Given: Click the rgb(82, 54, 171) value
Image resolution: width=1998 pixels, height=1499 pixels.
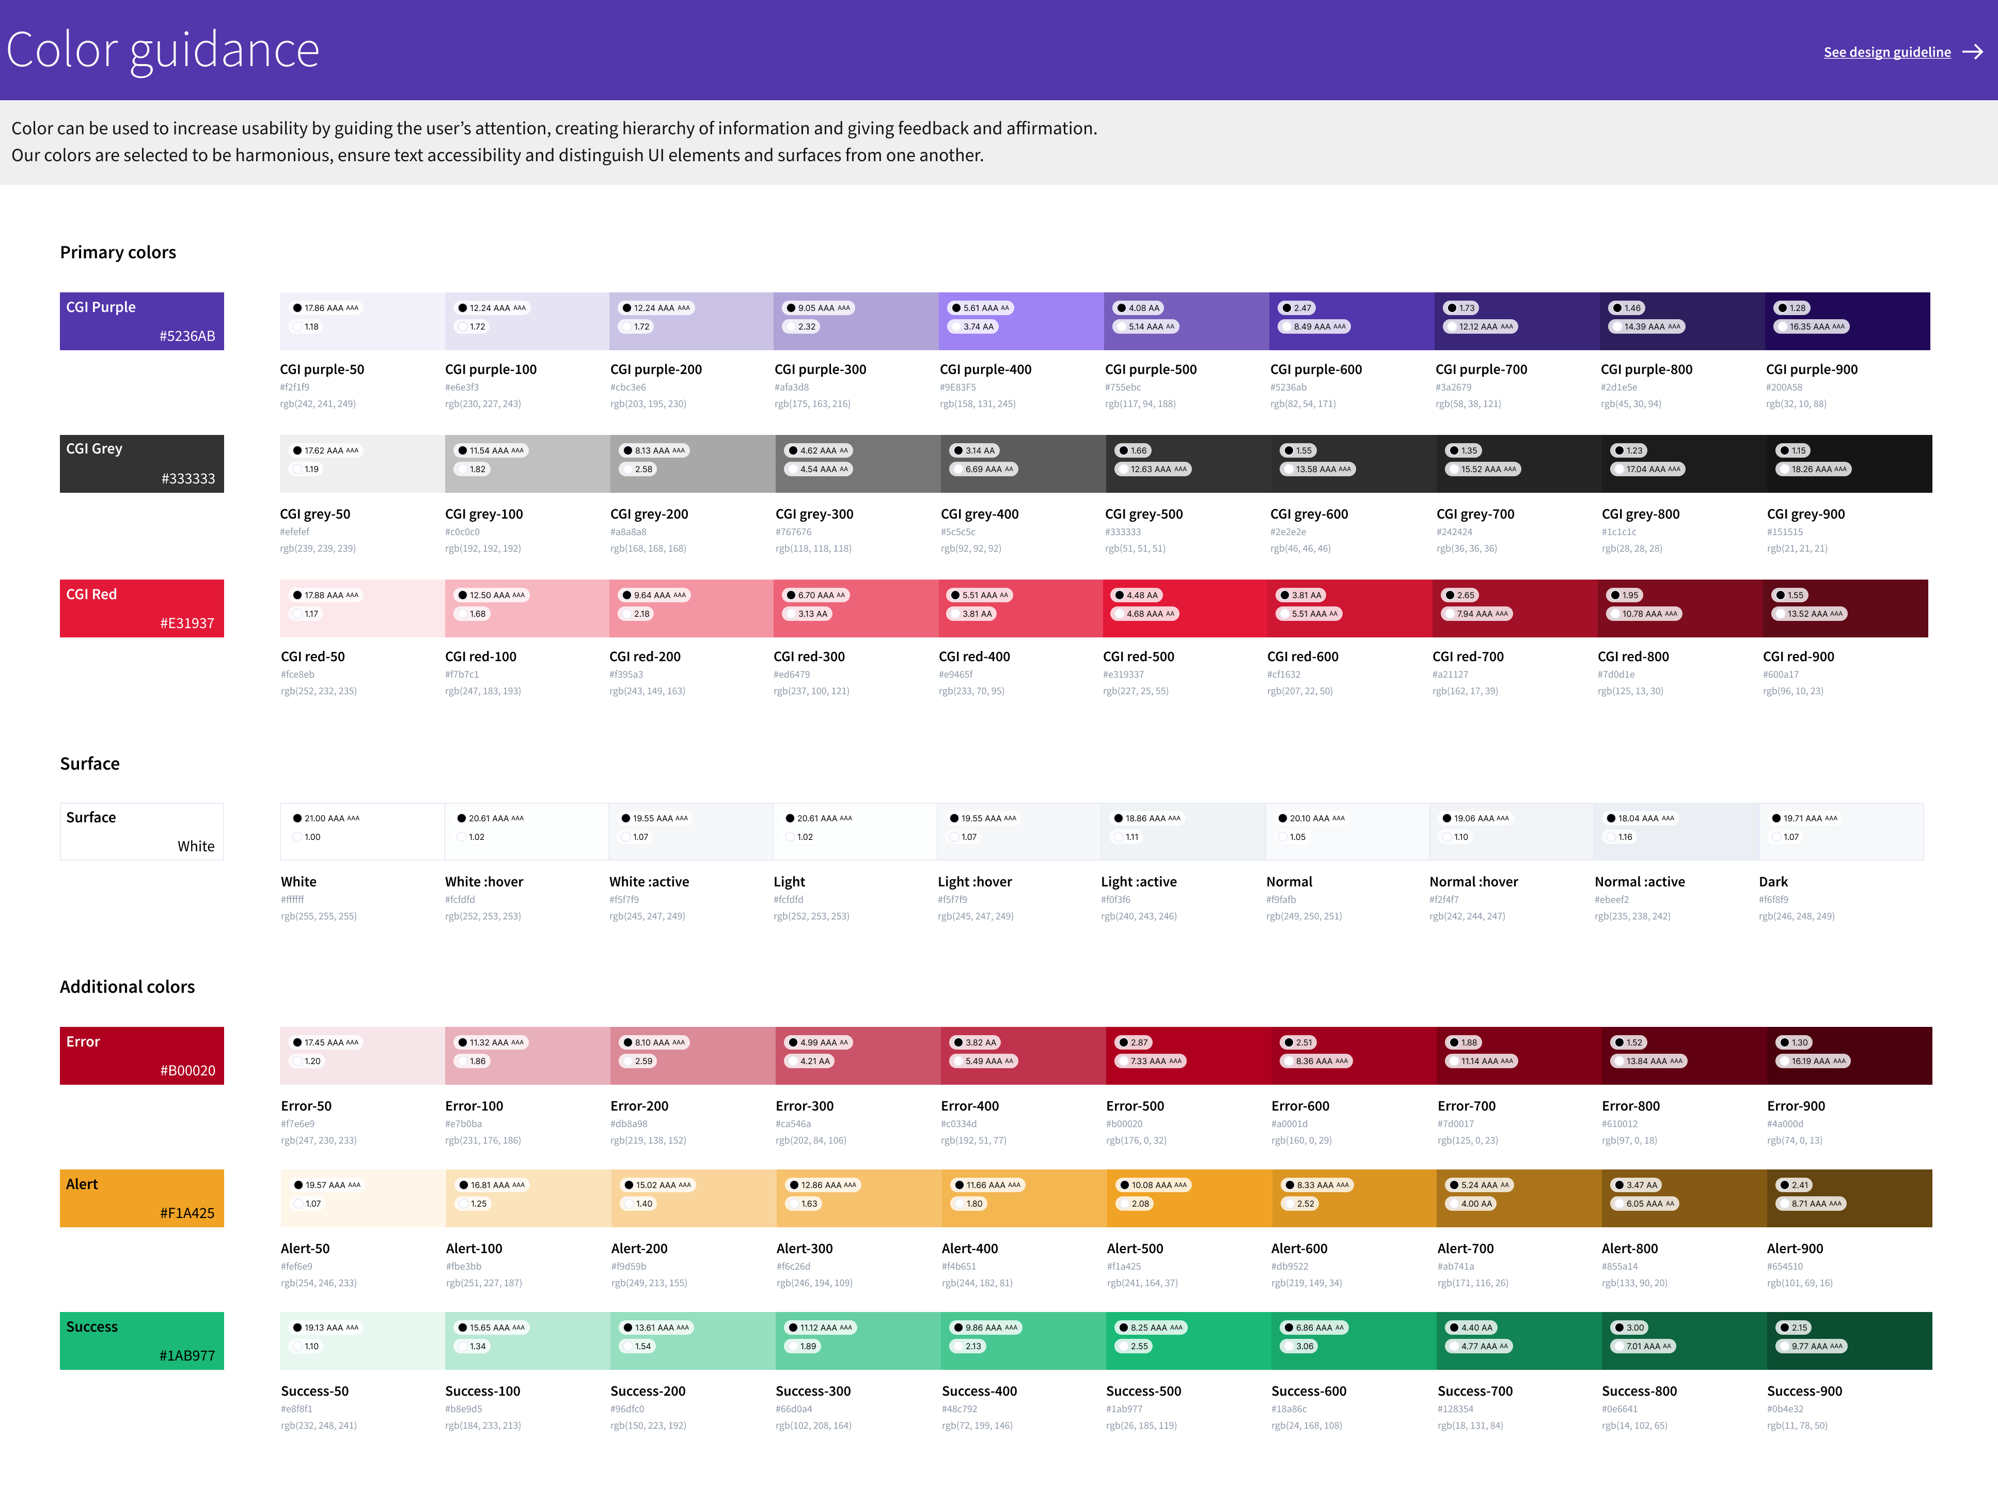Looking at the screenshot, I should click(1303, 404).
